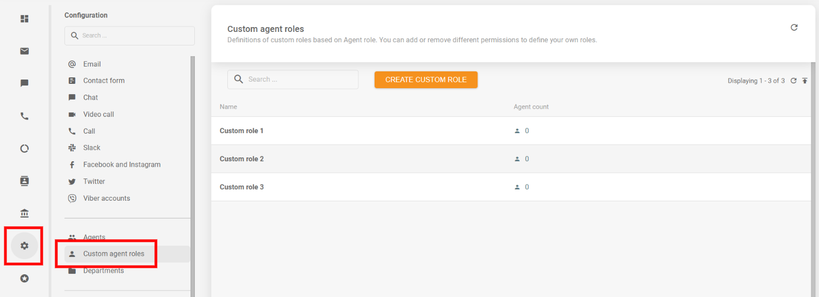The height and width of the screenshot is (297, 819).
Task: Click the configuration menu scrollbar
Action: point(192,162)
